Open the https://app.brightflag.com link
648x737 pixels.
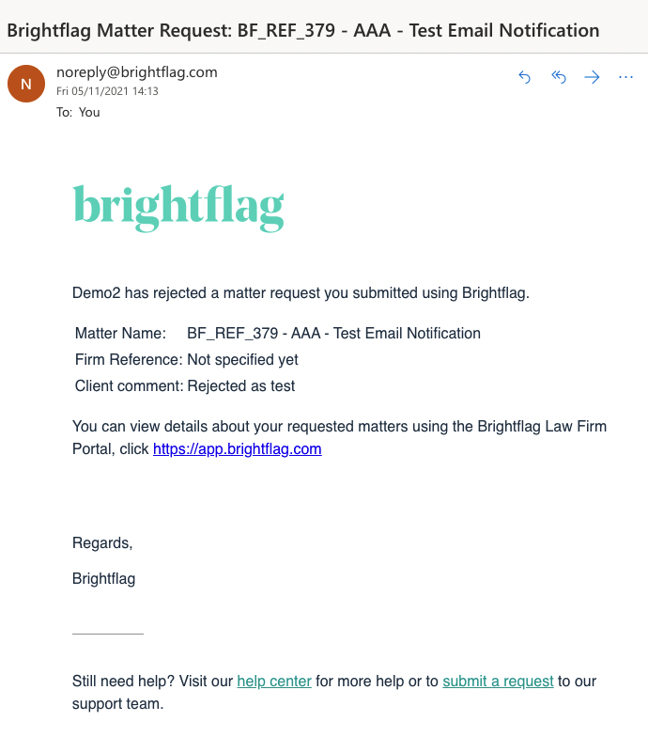coord(238,449)
